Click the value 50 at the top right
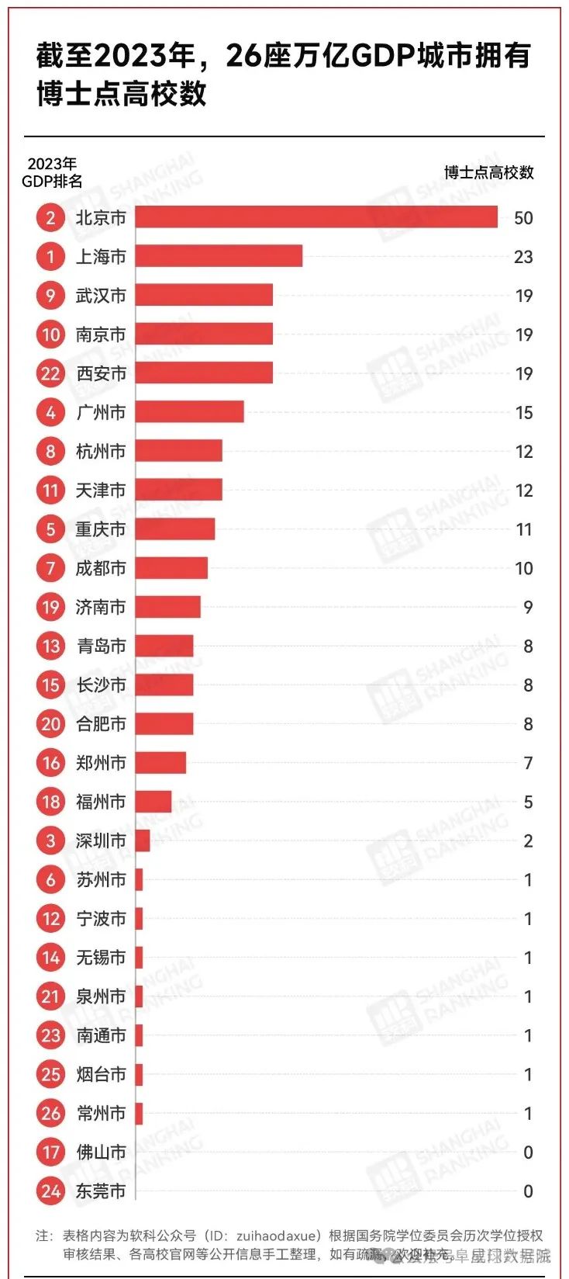Image resolution: width=569 pixels, height=1279 pixels. tap(523, 218)
